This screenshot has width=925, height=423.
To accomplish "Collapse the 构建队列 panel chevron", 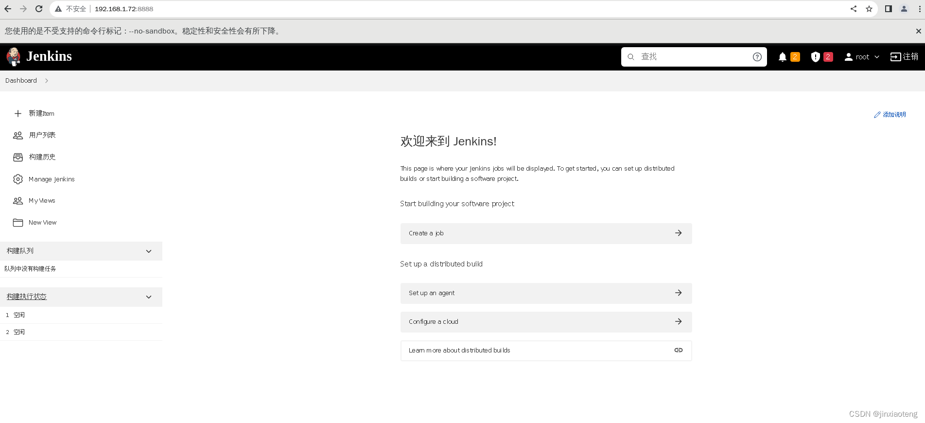I will point(149,251).
